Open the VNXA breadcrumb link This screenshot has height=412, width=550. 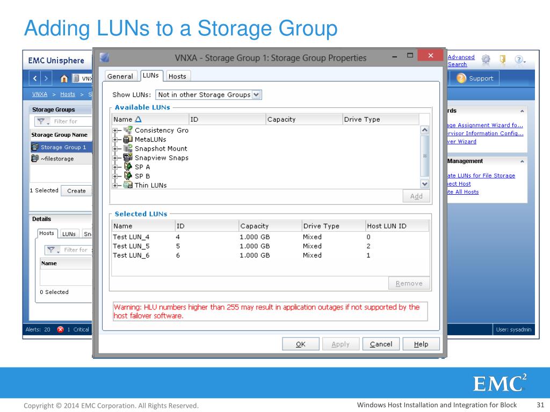click(40, 94)
